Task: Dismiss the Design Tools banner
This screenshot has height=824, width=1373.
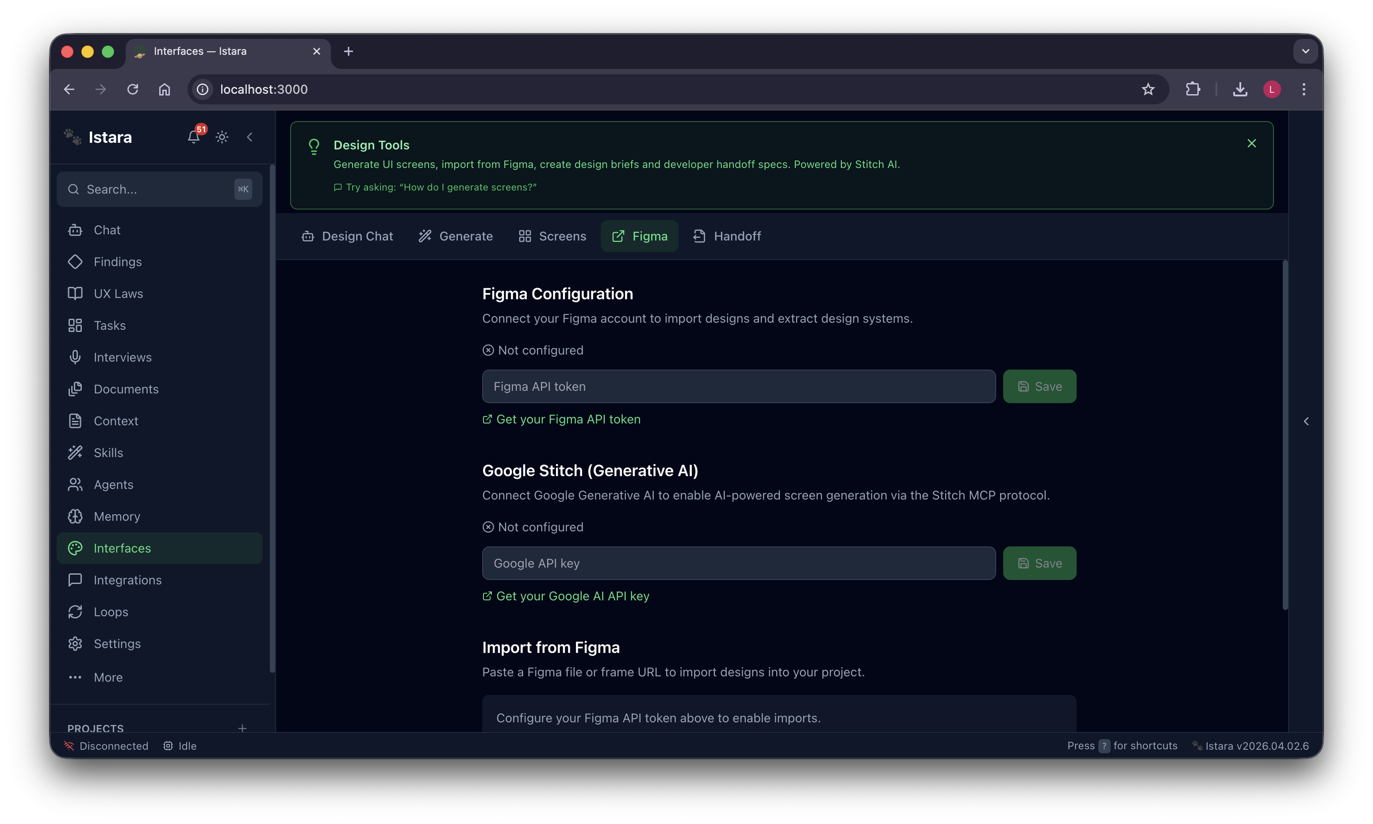Action: [1251, 143]
